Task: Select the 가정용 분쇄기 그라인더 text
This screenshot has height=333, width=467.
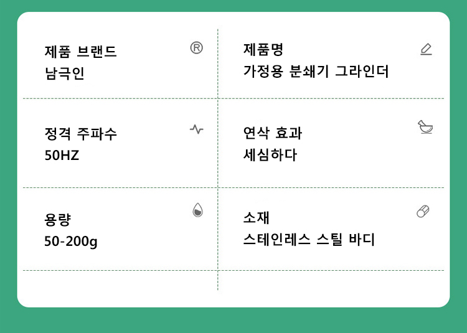Action: coord(316,72)
